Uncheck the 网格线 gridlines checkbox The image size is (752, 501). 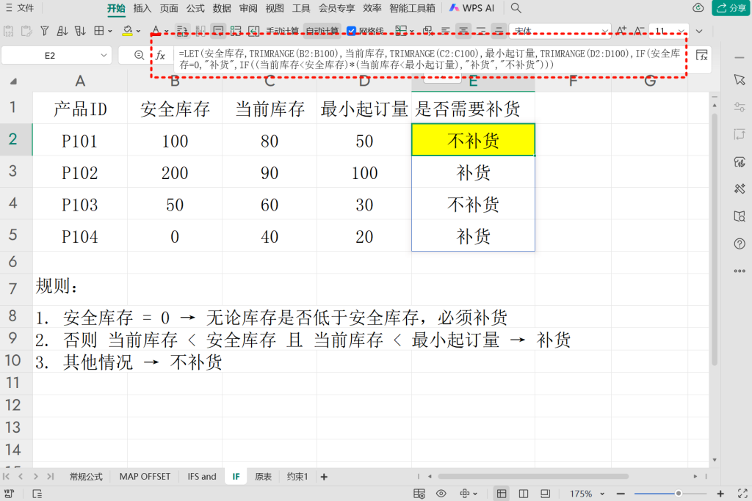[x=351, y=31]
